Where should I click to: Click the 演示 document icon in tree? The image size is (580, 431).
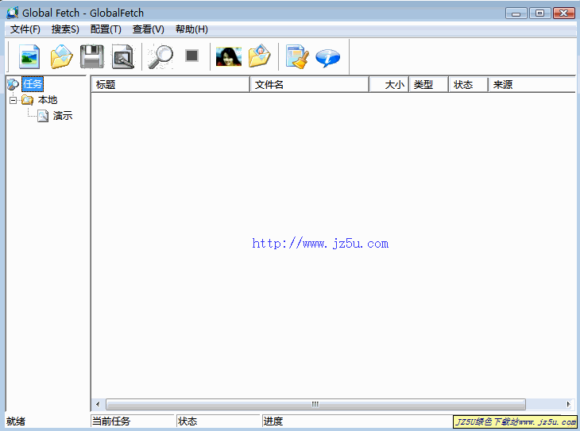43,116
